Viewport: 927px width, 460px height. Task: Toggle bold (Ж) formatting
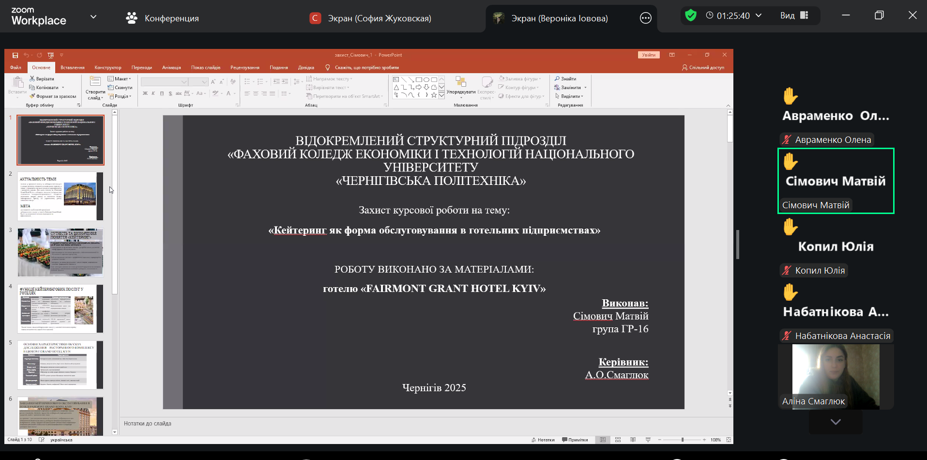pyautogui.click(x=145, y=93)
